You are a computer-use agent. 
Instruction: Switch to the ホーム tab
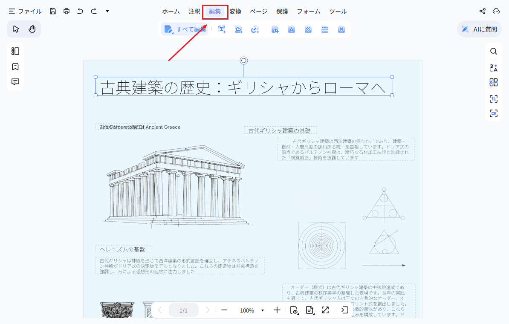click(x=171, y=12)
